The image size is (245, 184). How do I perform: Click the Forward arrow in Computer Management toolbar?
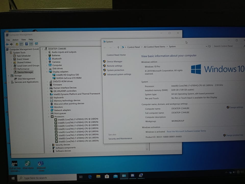coord(11,44)
